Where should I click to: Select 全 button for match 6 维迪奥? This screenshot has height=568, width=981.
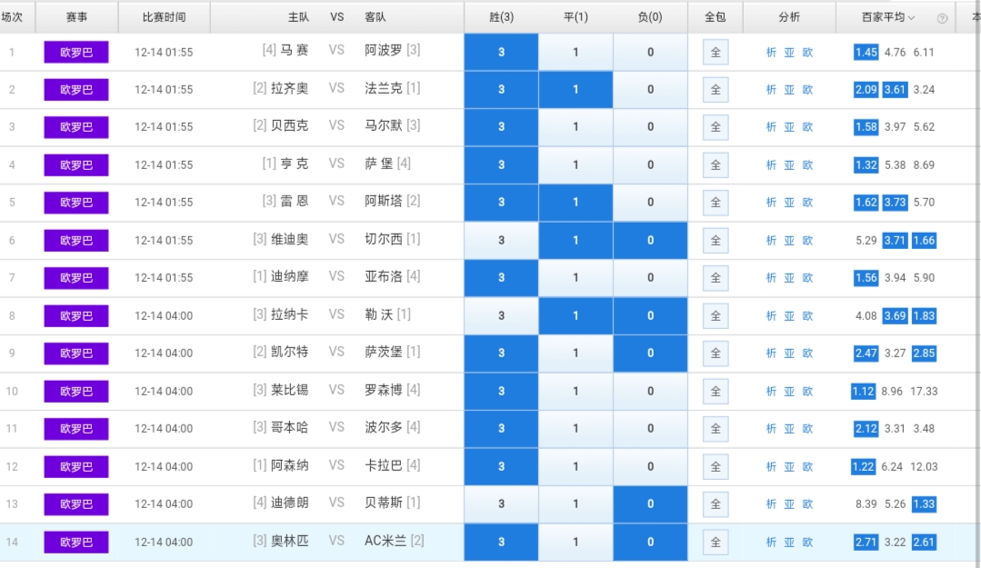click(x=716, y=241)
